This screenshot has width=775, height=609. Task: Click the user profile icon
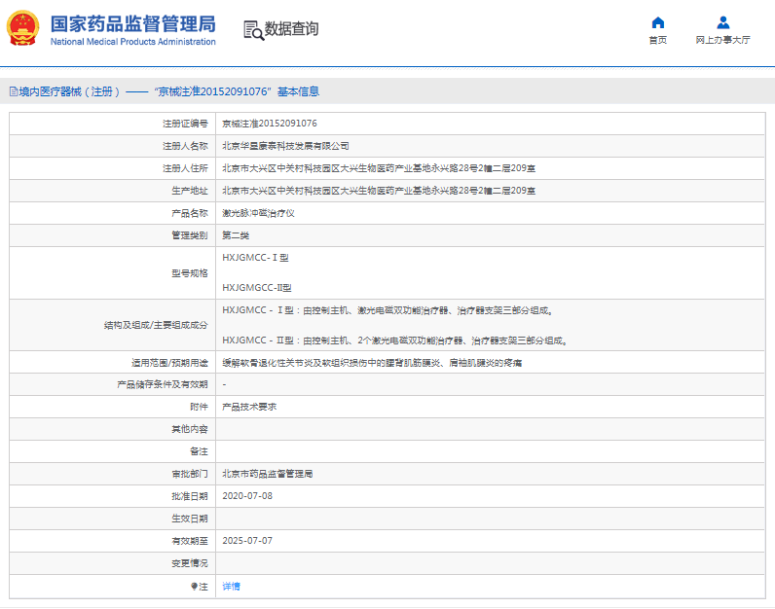pyautogui.click(x=722, y=22)
